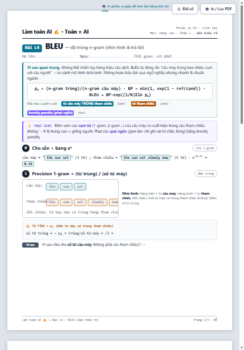The width and height of the screenshot is (244, 350).
Task: Click the Bài L4 badge
Action: pos(32,48)
